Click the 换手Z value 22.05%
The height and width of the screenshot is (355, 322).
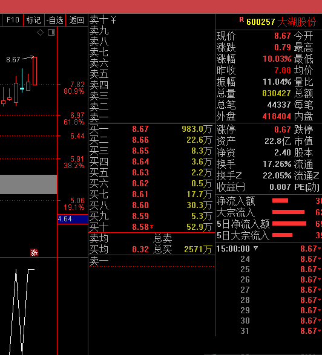277,175
